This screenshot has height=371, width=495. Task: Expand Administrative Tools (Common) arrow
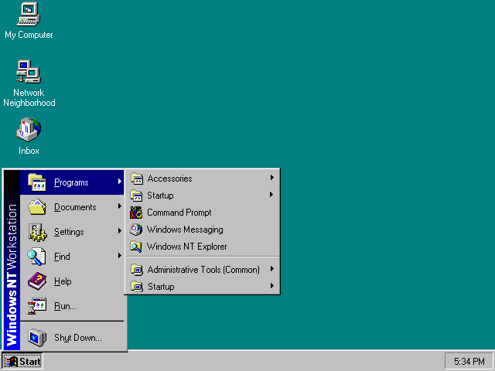(271, 269)
